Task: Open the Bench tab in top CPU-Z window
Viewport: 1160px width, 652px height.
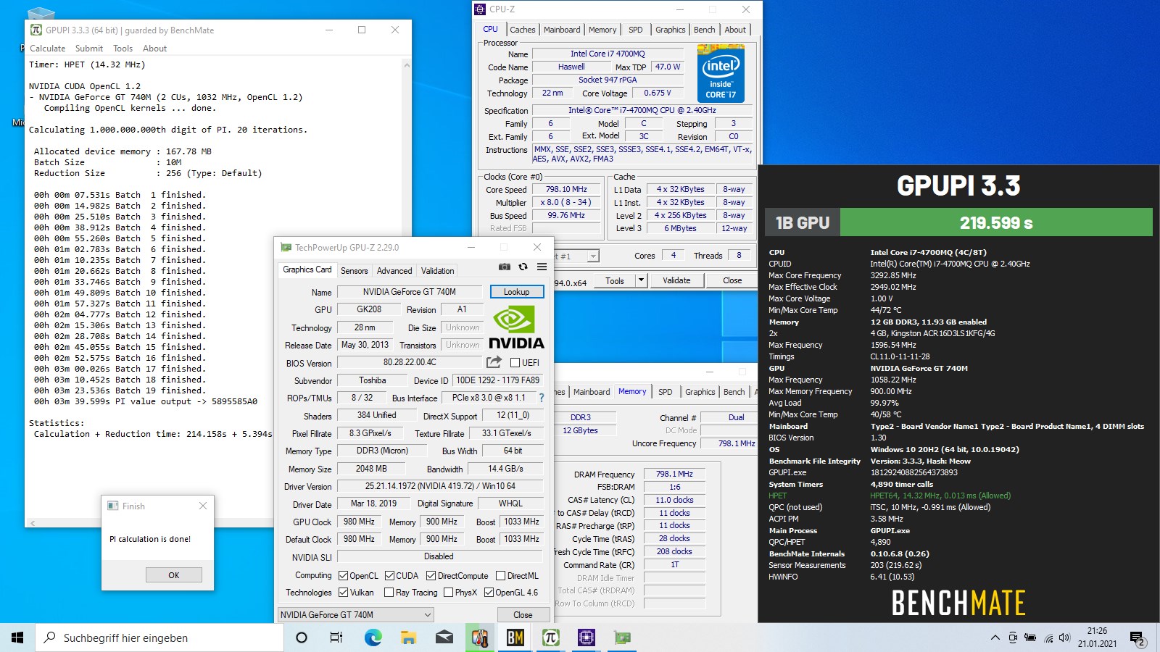Action: (x=705, y=30)
